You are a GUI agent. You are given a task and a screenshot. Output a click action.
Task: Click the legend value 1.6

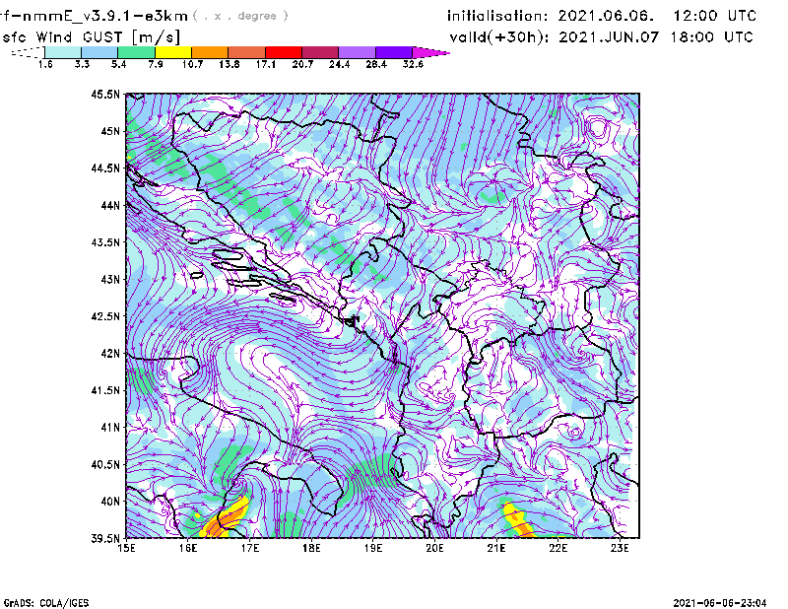(x=45, y=64)
